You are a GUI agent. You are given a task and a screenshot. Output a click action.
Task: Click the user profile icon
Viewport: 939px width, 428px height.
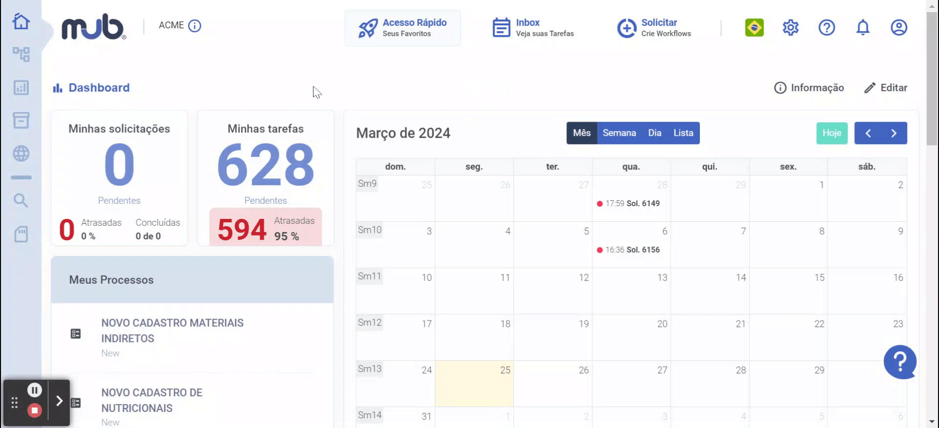pos(899,27)
